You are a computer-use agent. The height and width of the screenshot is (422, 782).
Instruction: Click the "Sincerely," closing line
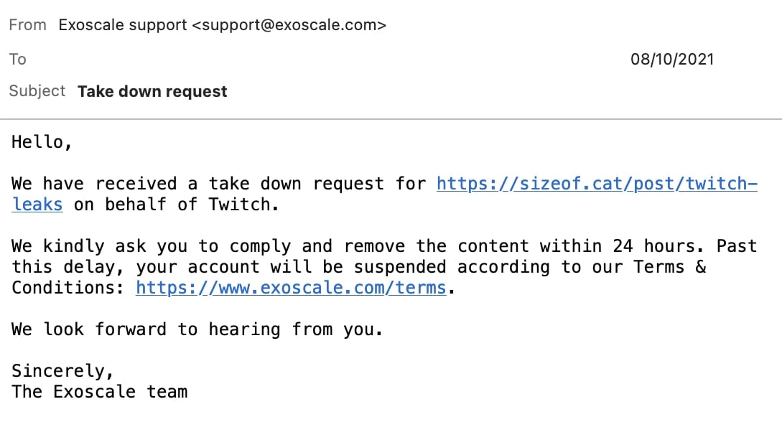coord(62,371)
